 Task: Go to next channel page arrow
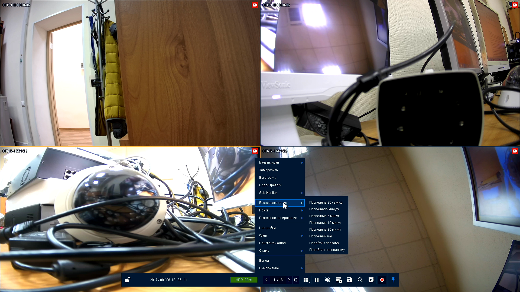pos(289,280)
